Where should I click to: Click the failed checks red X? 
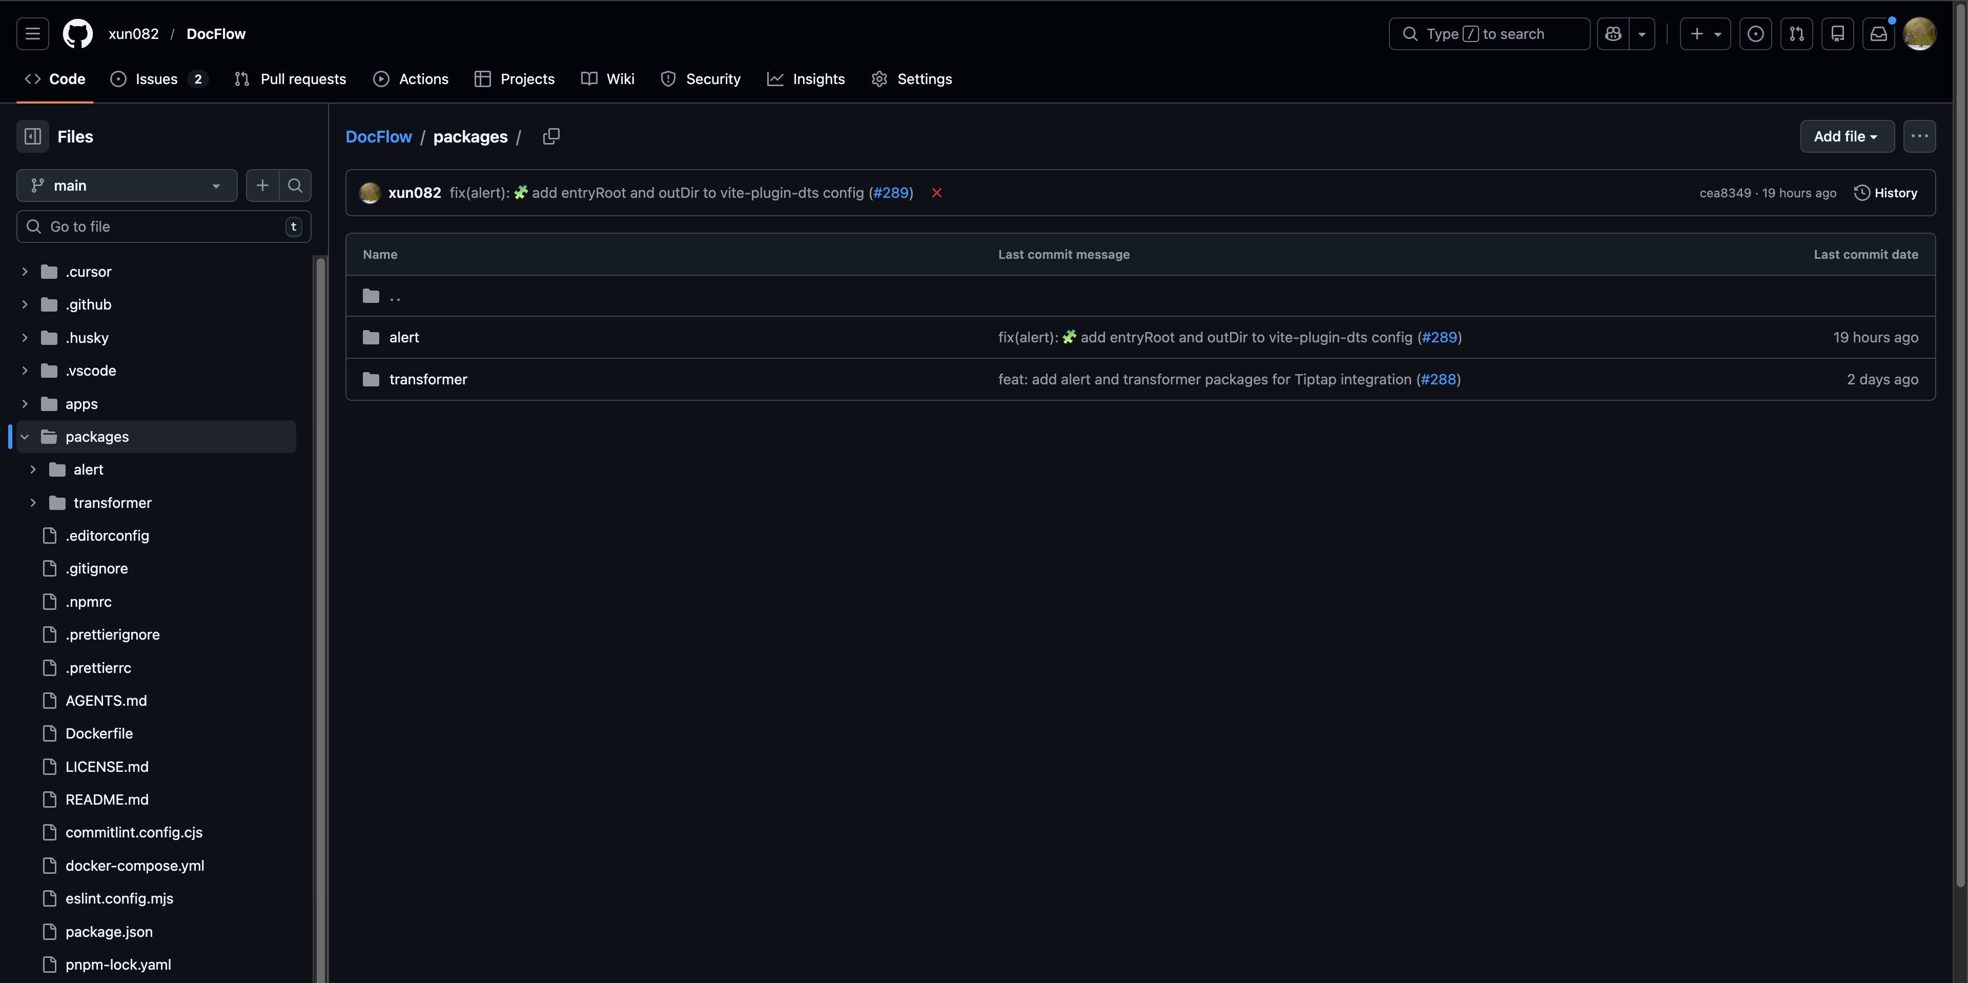tap(936, 193)
